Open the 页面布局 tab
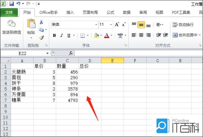The image size is (203, 137). (x=90, y=13)
